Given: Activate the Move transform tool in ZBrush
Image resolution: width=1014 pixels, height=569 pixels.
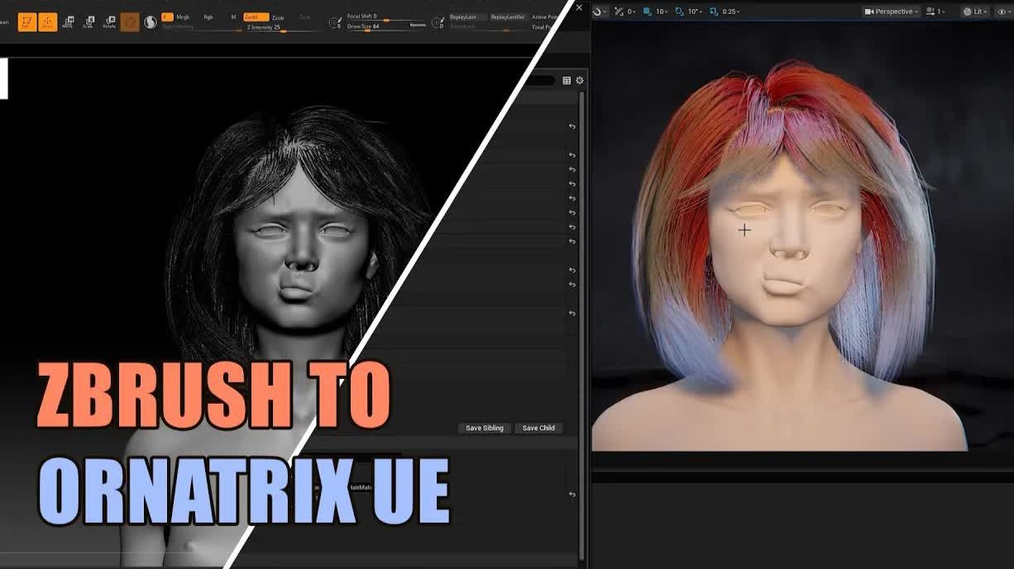Looking at the screenshot, I should click(x=68, y=22).
